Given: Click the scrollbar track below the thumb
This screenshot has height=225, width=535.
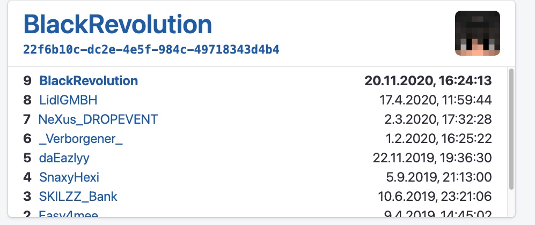Looking at the screenshot, I should [511, 203].
